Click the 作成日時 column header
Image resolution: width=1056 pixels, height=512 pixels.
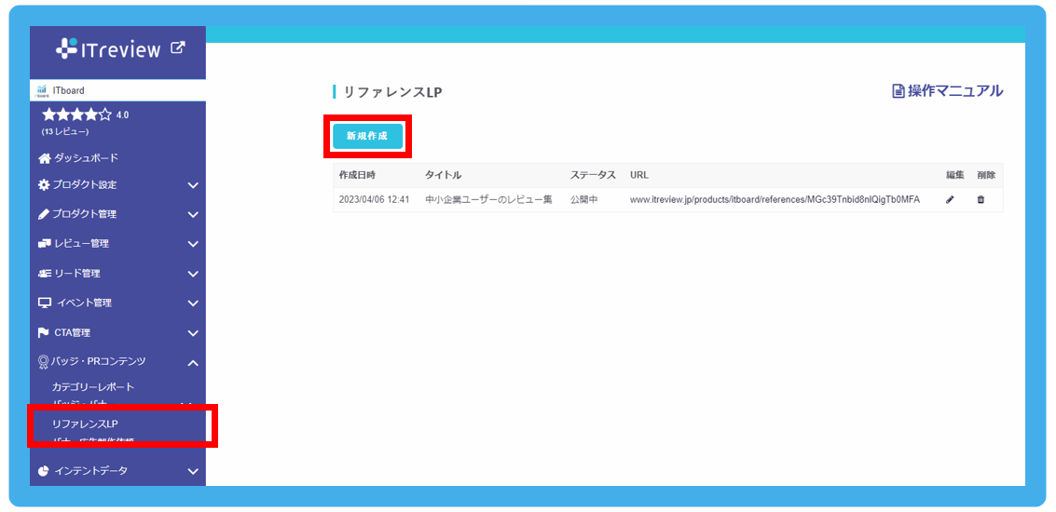[x=357, y=175]
